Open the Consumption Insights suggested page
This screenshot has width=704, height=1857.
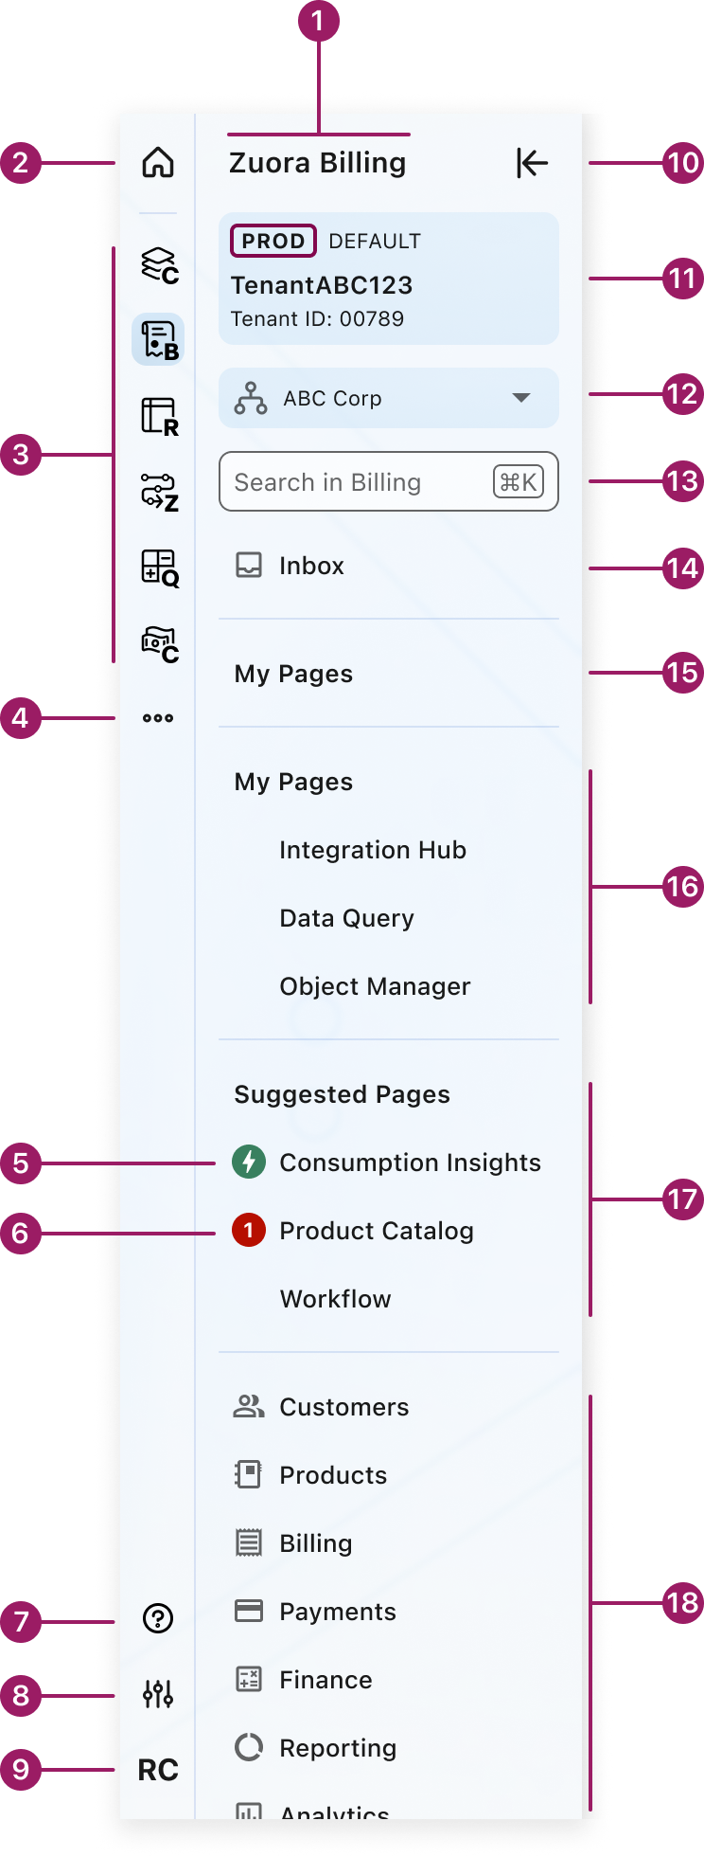[x=410, y=1163]
